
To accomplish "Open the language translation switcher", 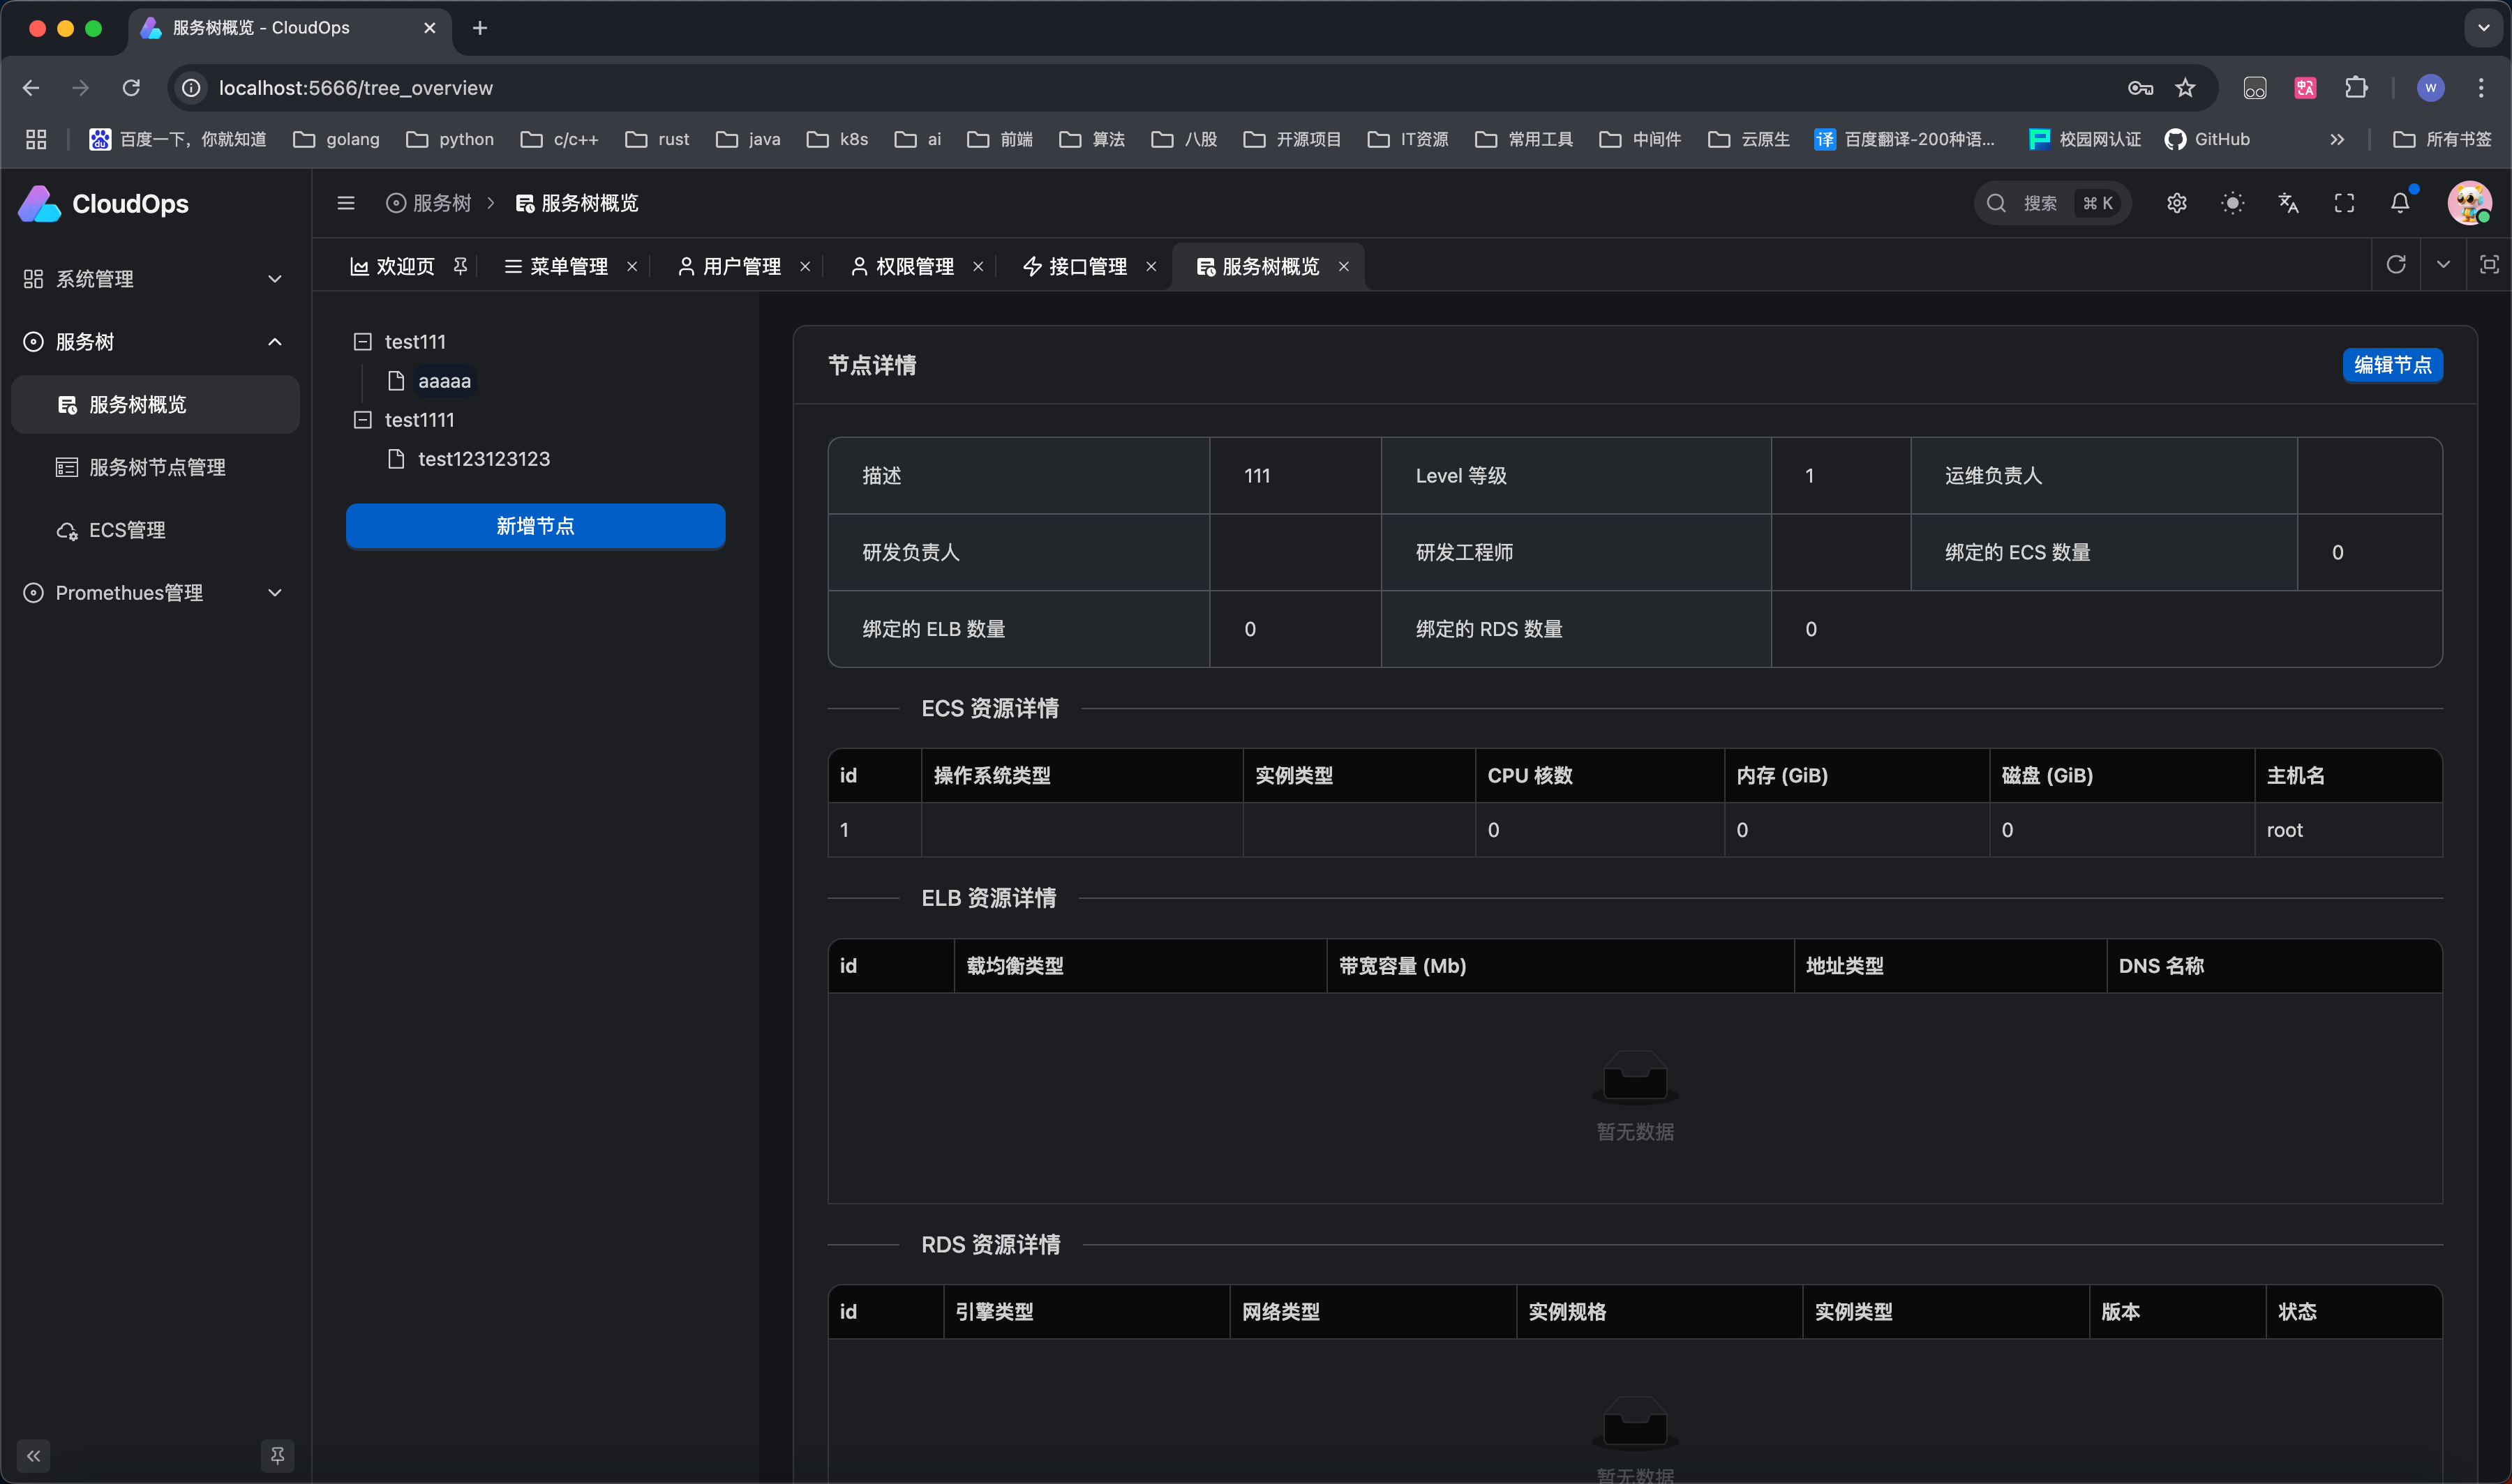I will 2288,203.
